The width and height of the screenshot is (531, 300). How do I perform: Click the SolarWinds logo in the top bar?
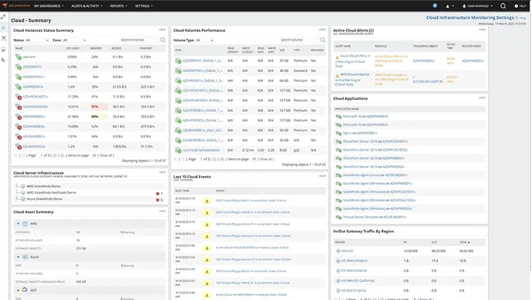pyautogui.click(x=16, y=5)
